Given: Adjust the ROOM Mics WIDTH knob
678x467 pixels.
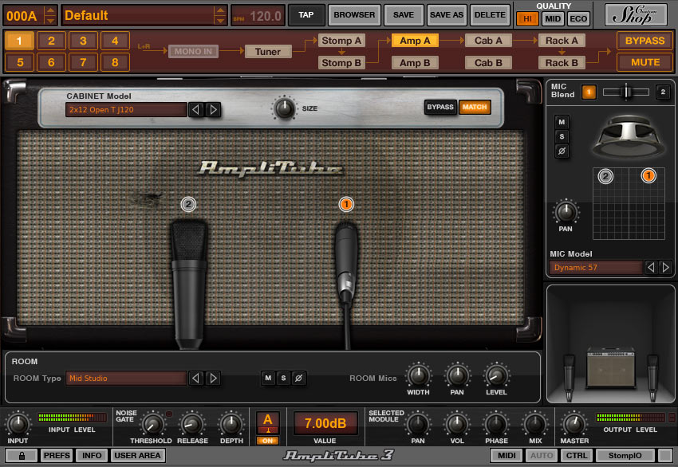Looking at the screenshot, I should tap(418, 375).
